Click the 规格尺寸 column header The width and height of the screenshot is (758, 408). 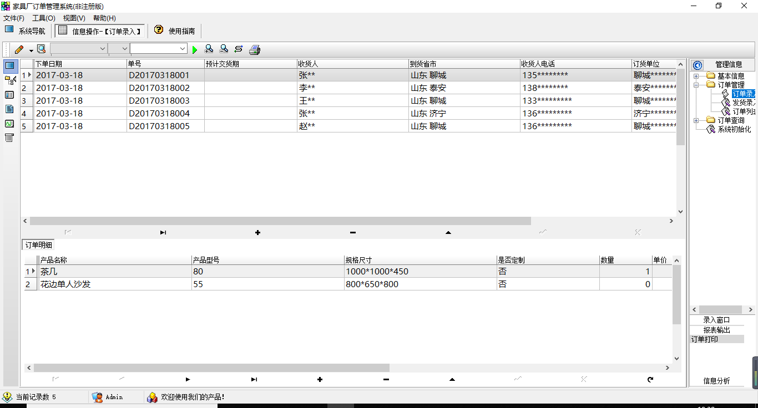coord(420,260)
